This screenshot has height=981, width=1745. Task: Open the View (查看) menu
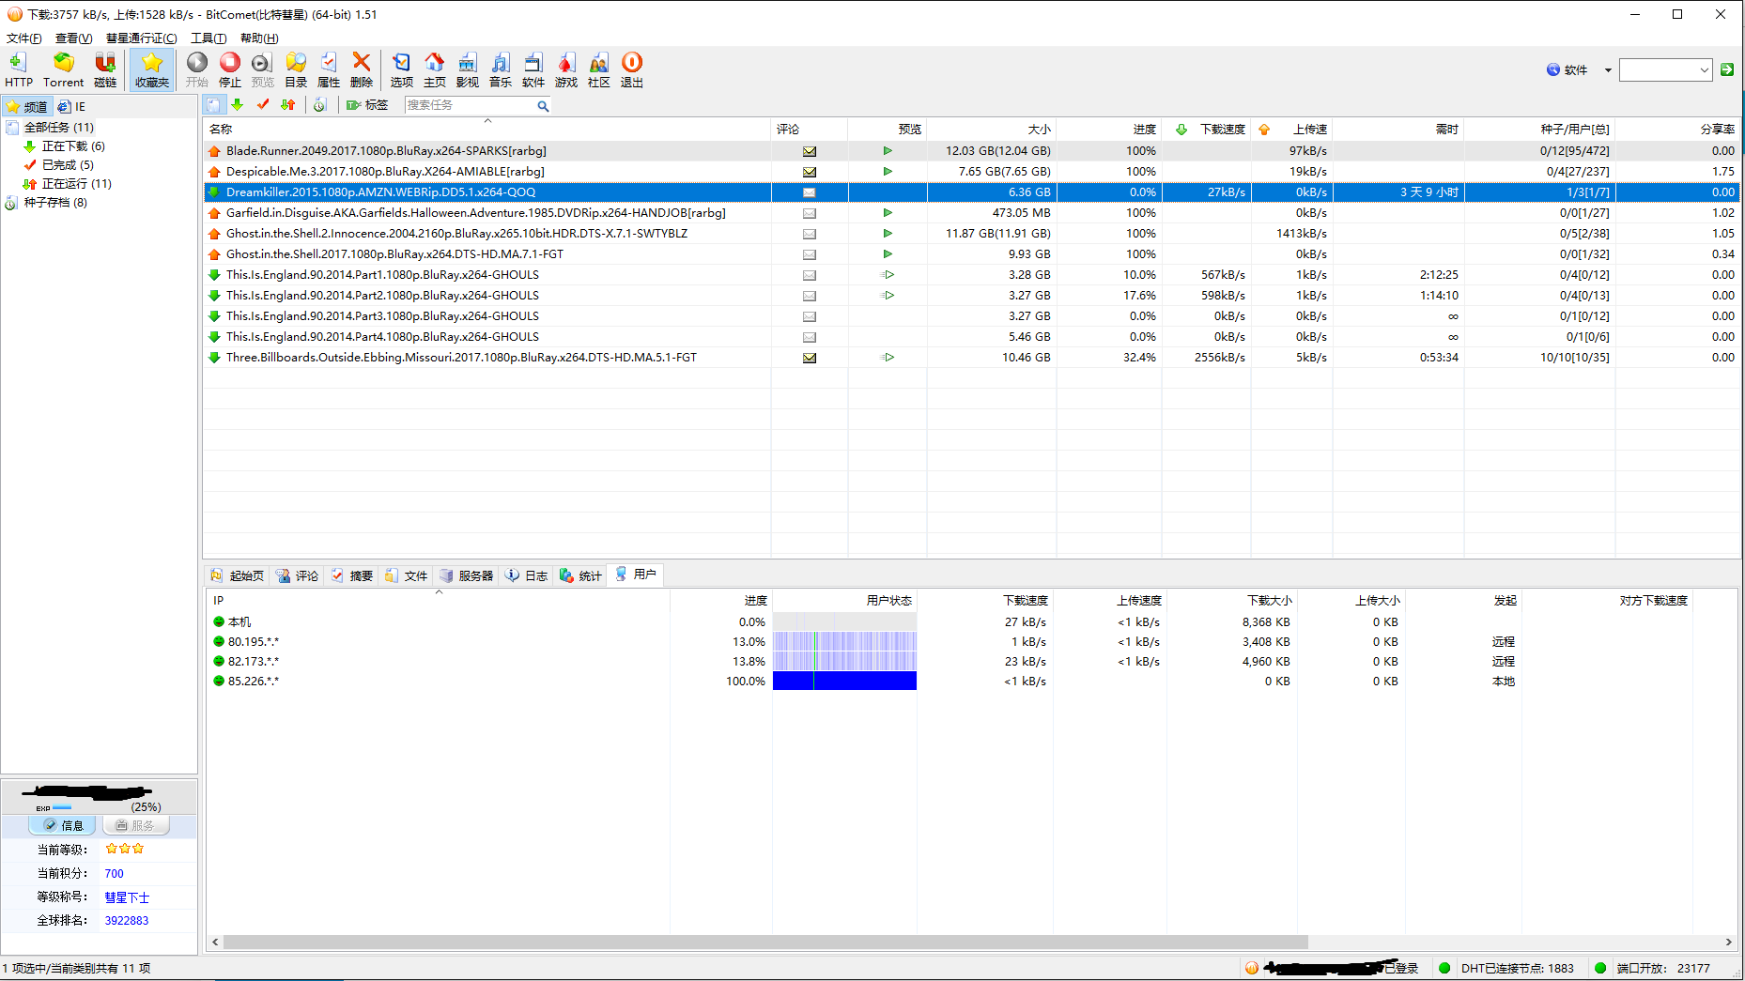coord(73,38)
